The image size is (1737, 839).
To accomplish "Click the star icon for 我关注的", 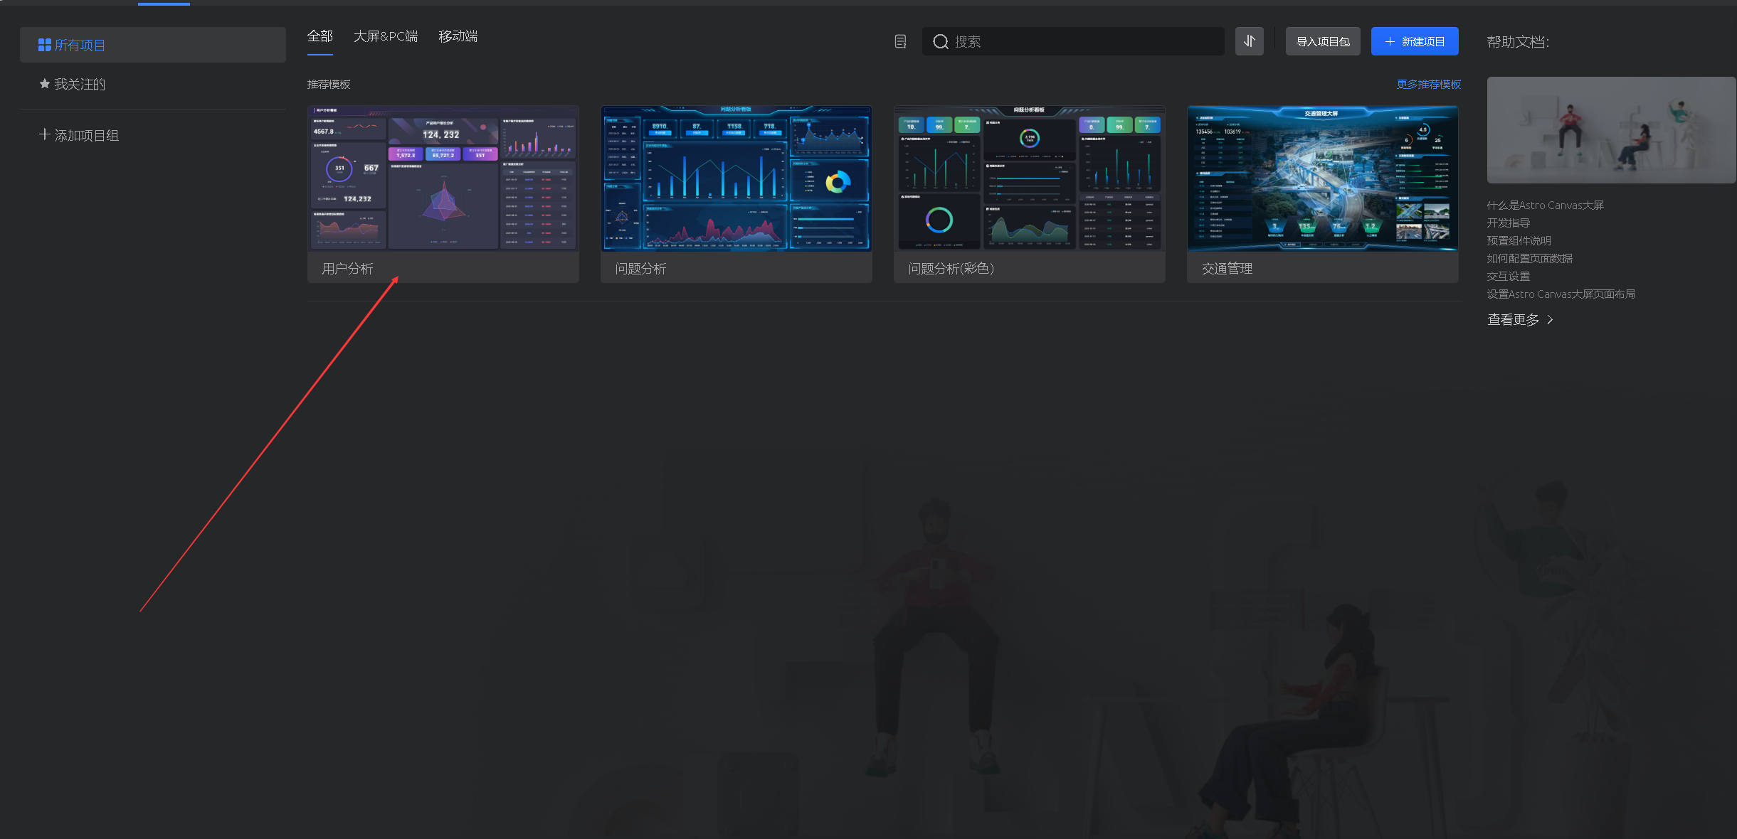I will tap(44, 84).
